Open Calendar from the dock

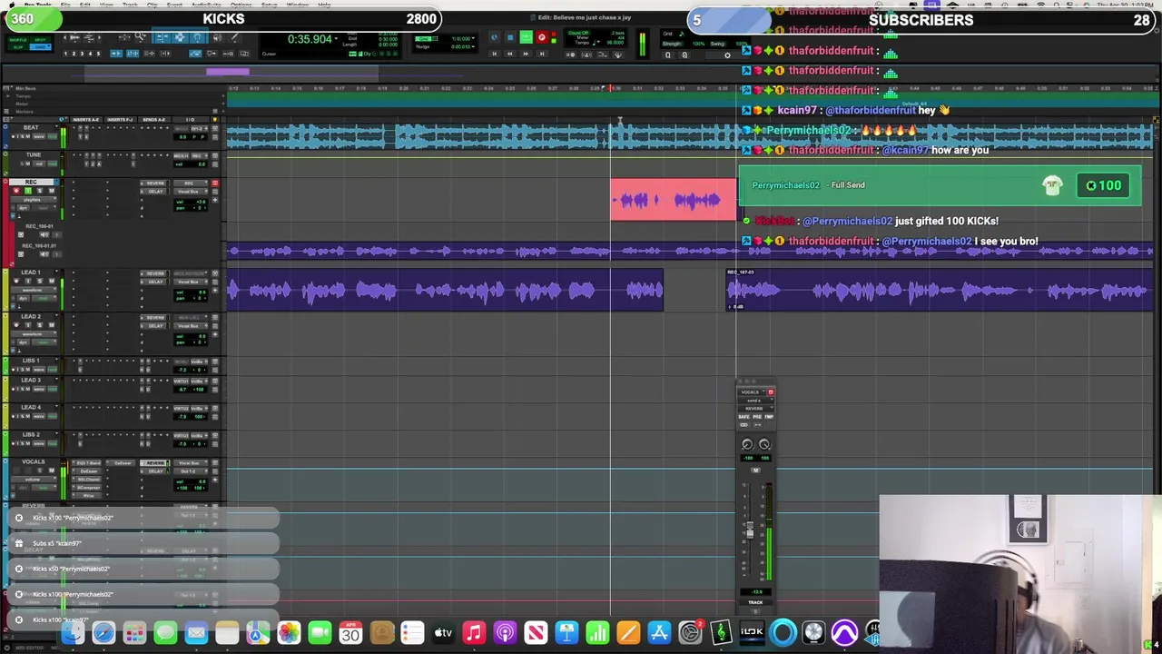[350, 632]
